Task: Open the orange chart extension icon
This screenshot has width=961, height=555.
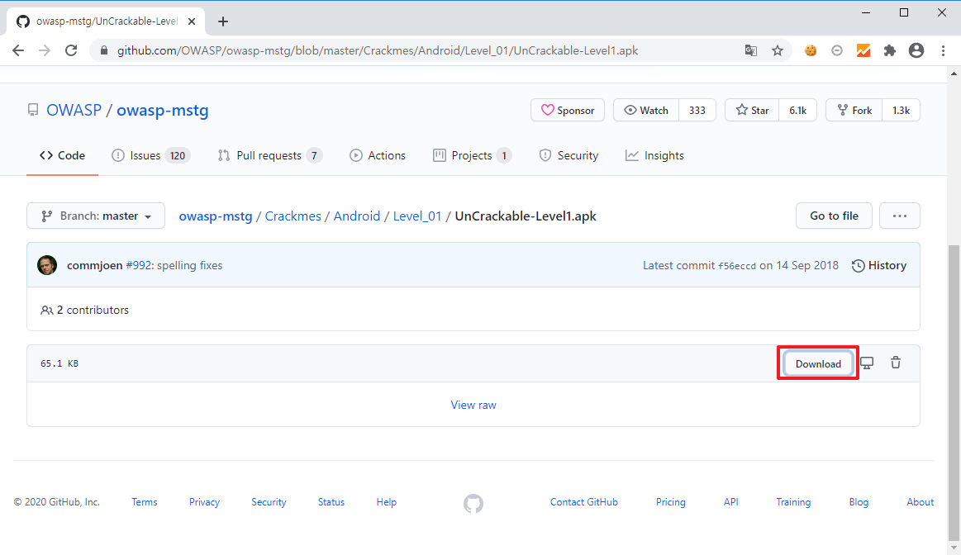Action: tap(863, 51)
